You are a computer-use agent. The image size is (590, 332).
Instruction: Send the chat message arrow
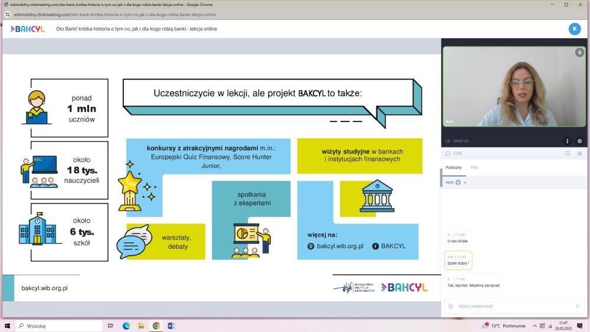pos(578,306)
